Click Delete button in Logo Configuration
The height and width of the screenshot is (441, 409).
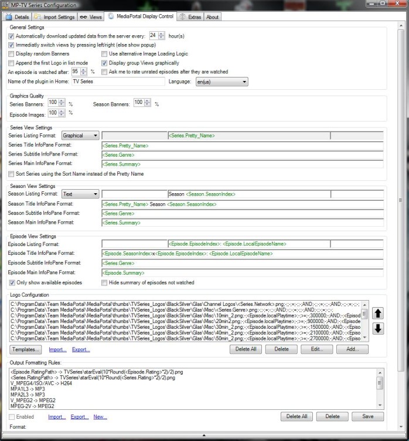pos(281,349)
